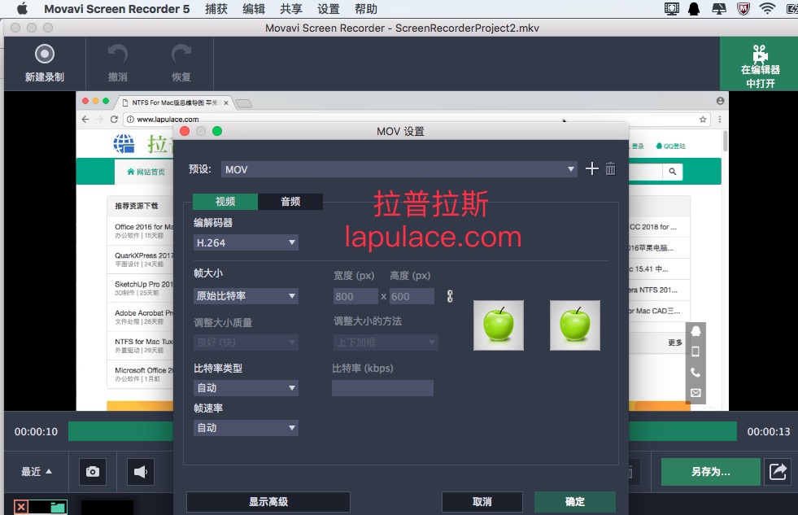Open the 比特率类型 自动 dropdown

point(246,388)
